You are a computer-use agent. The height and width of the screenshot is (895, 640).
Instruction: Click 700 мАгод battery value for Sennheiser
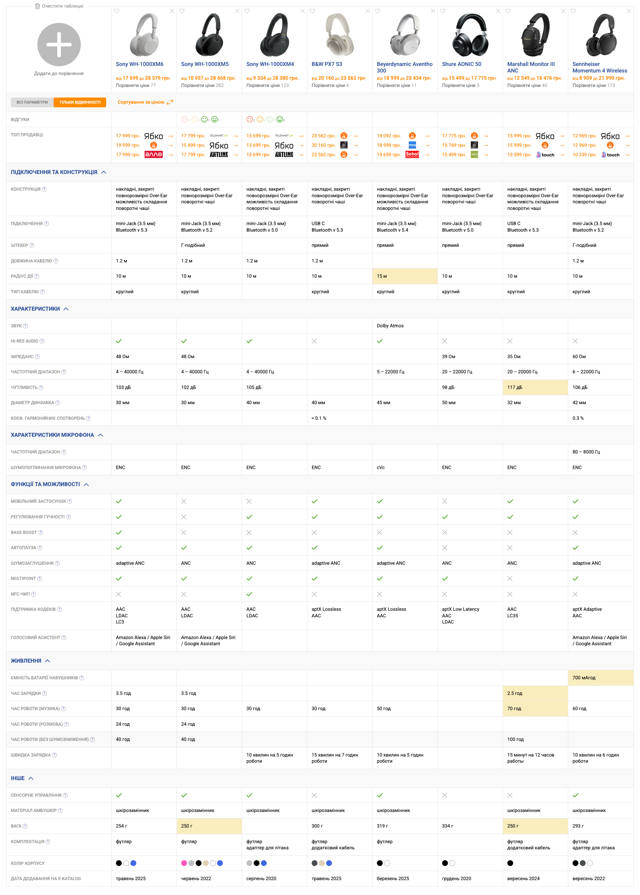[x=584, y=678]
